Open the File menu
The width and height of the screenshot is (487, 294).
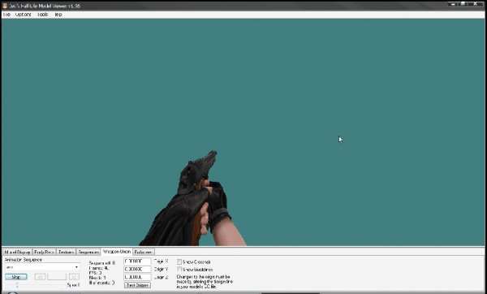pyautogui.click(x=6, y=15)
